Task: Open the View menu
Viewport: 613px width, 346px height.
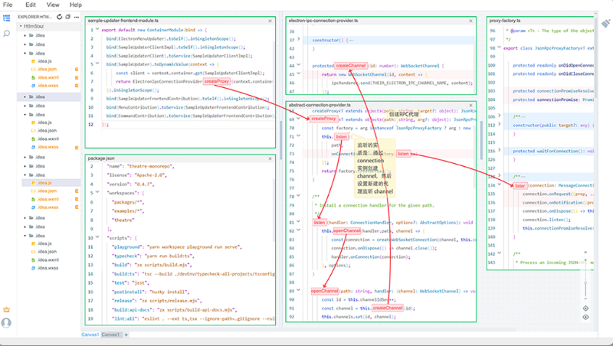Action: click(53, 5)
